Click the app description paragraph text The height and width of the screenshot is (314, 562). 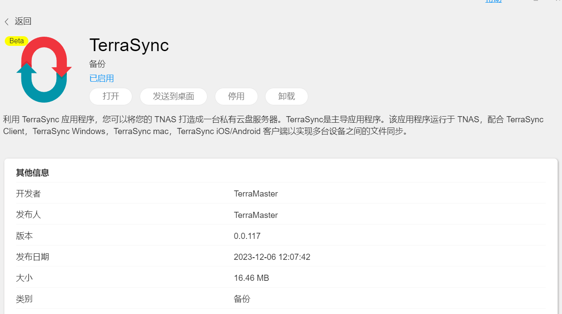point(273,125)
